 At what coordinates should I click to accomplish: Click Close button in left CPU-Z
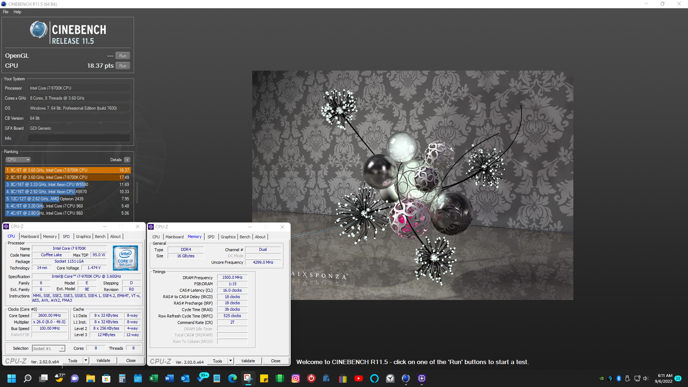click(x=131, y=361)
